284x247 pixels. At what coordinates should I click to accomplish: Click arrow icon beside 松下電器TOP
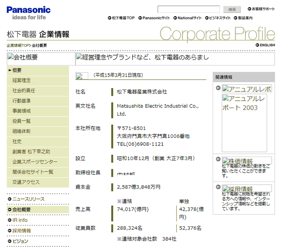[109, 18]
